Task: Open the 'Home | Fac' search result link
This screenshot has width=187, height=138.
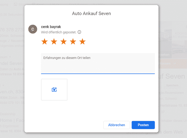Action: click(12, 120)
